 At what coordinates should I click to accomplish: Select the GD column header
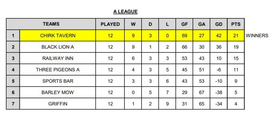(x=219, y=24)
